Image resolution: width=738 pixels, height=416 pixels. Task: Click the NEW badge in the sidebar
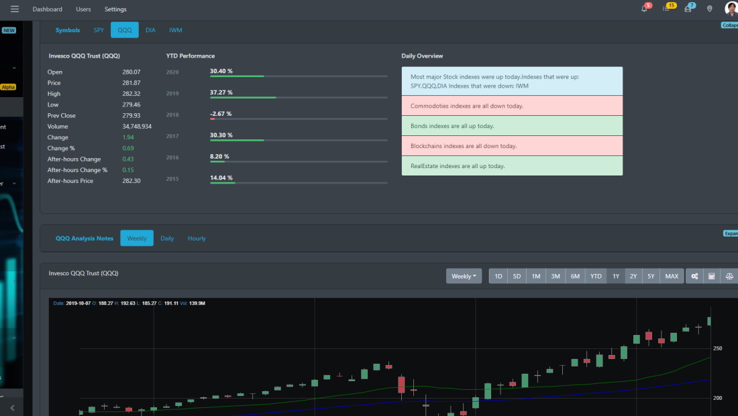[x=9, y=30]
